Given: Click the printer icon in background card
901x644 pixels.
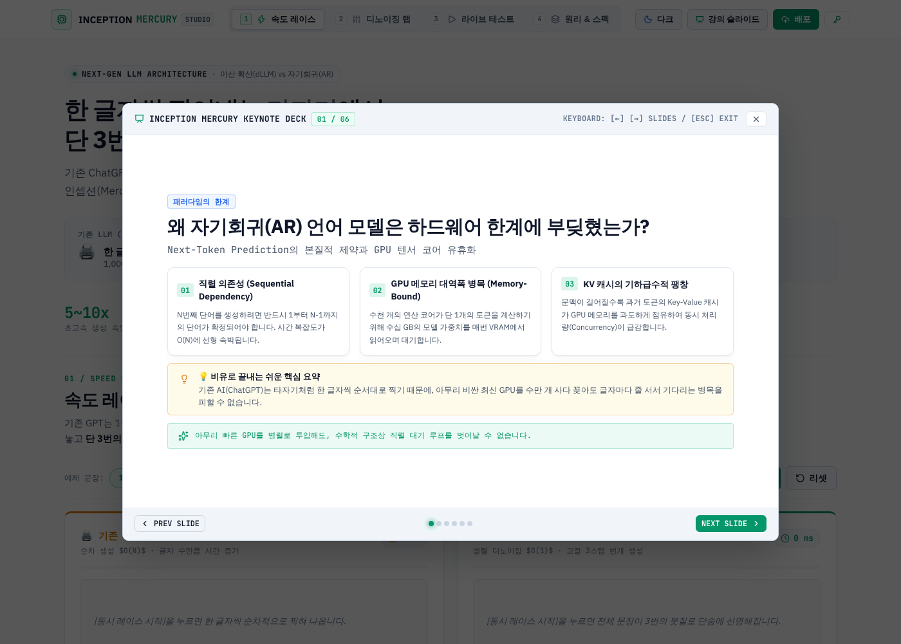Looking at the screenshot, I should [87, 252].
